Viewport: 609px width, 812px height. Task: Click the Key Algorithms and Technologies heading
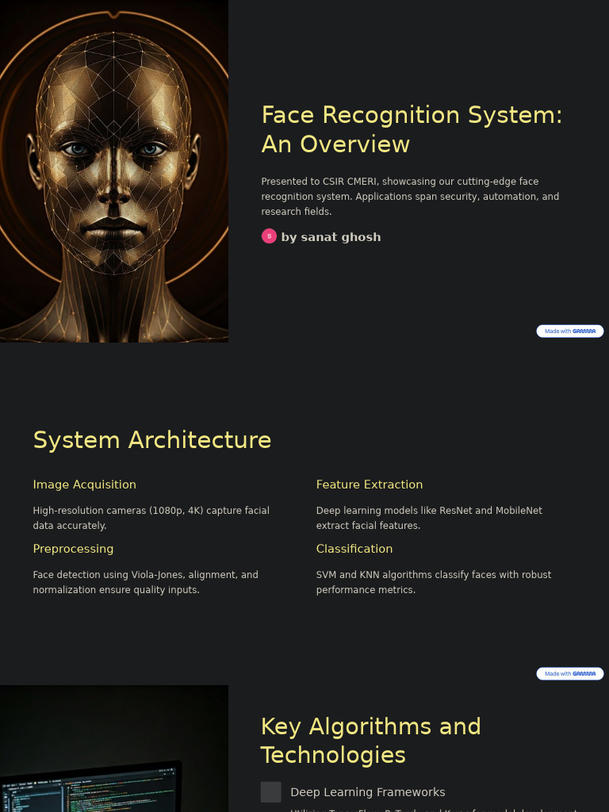(x=371, y=741)
